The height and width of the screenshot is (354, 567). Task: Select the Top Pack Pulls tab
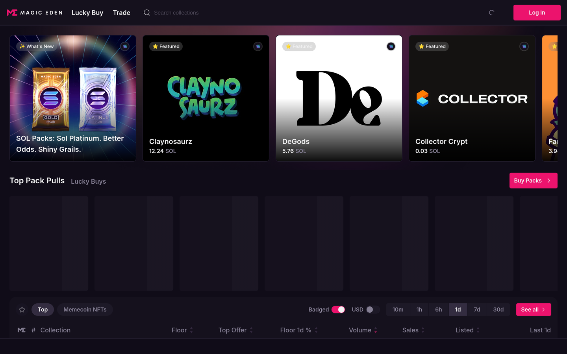pos(37,181)
